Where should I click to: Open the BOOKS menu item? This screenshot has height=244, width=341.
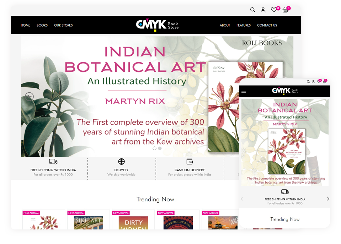pyautogui.click(x=42, y=25)
